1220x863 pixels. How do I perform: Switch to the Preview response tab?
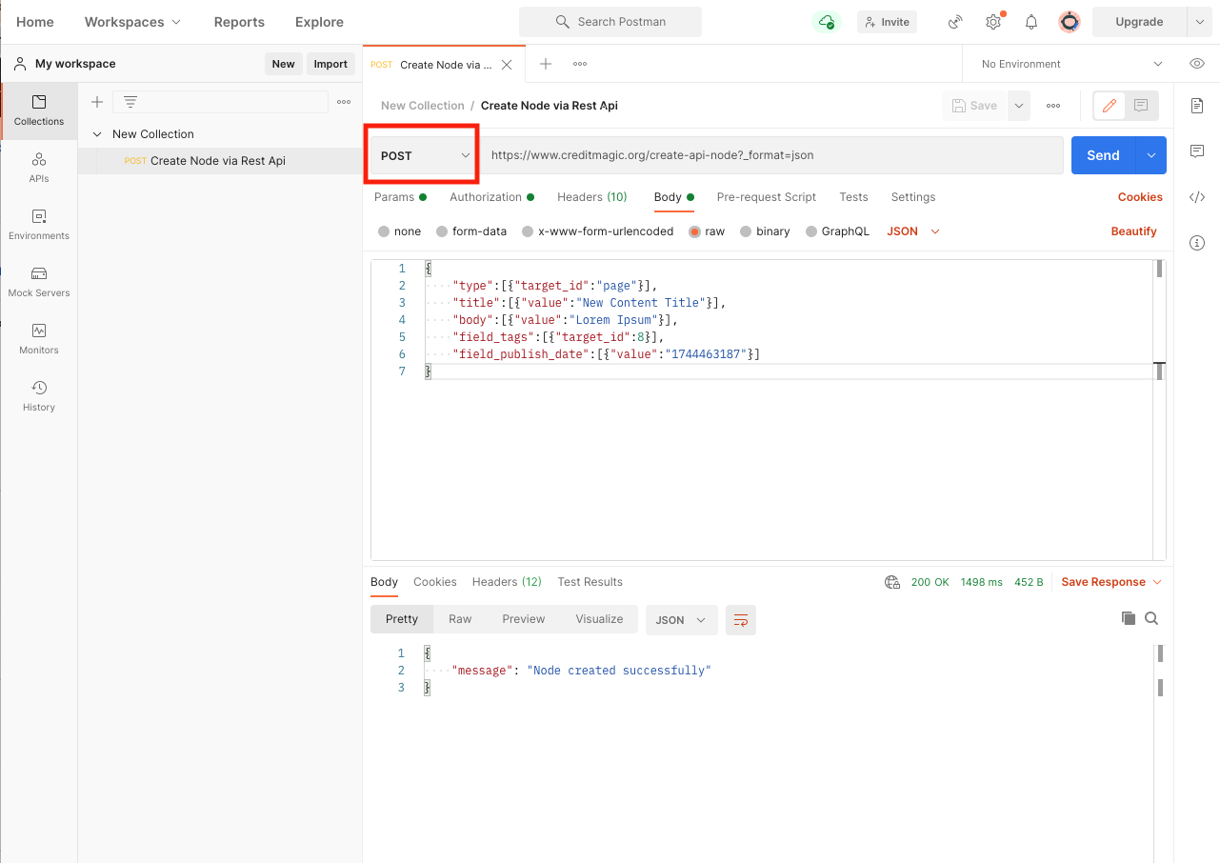point(523,618)
